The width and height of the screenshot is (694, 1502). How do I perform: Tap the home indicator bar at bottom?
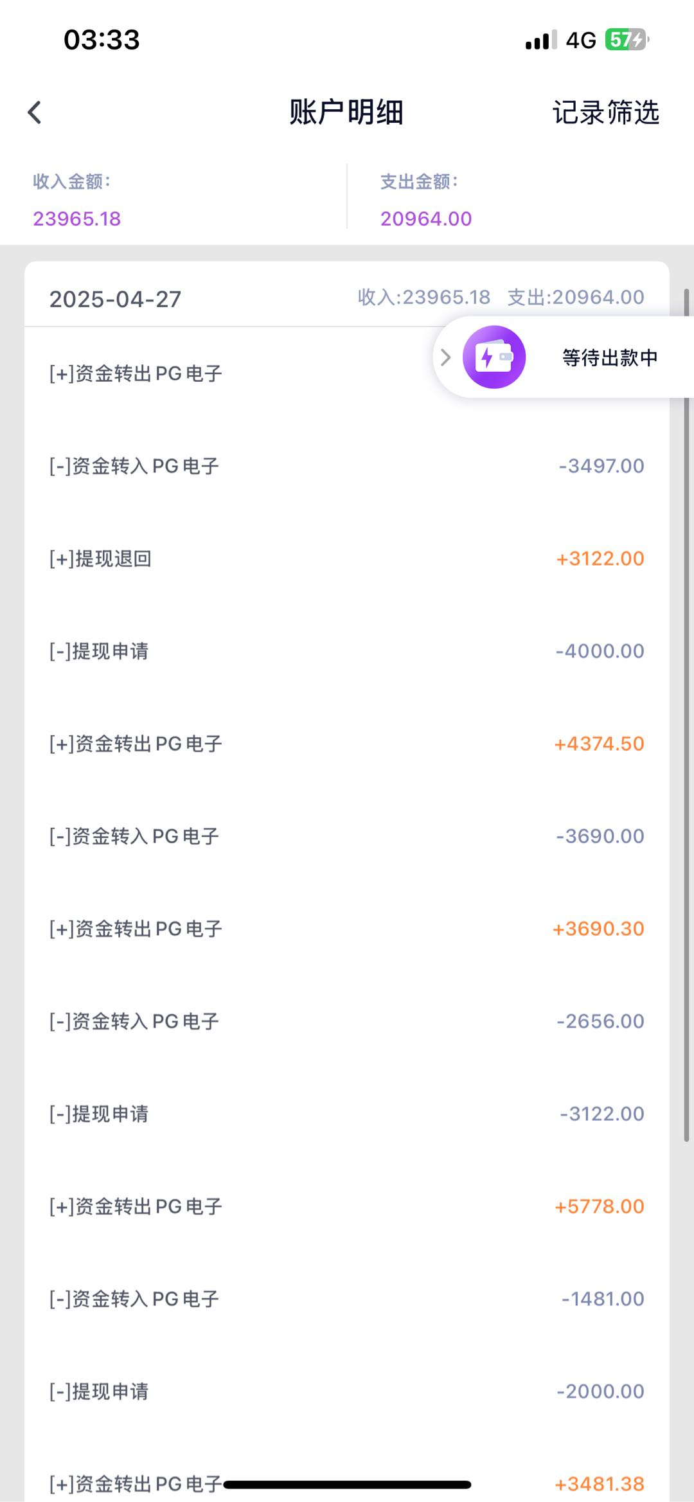click(347, 1485)
